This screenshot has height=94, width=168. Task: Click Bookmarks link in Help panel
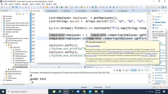pyautogui.click(x=158, y=25)
